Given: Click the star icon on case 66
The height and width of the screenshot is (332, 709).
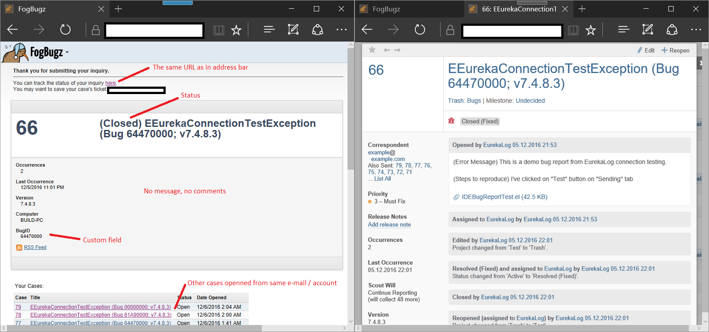Looking at the screenshot, I should (372, 50).
